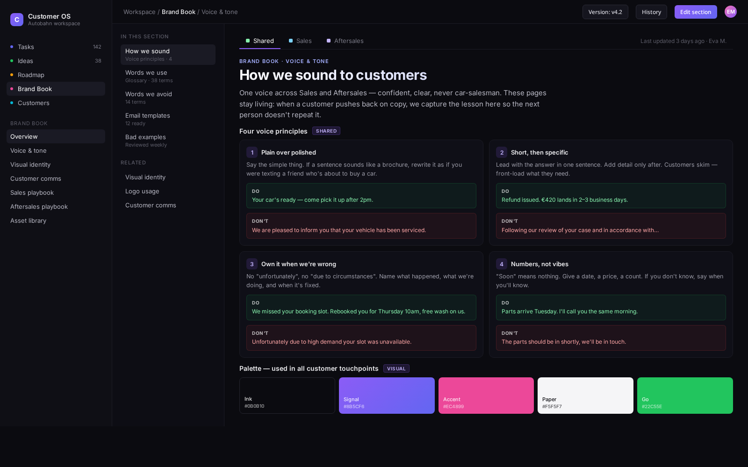Viewport: 748px width, 467px height.
Task: Switch to the Shared tab
Action: coord(260,41)
